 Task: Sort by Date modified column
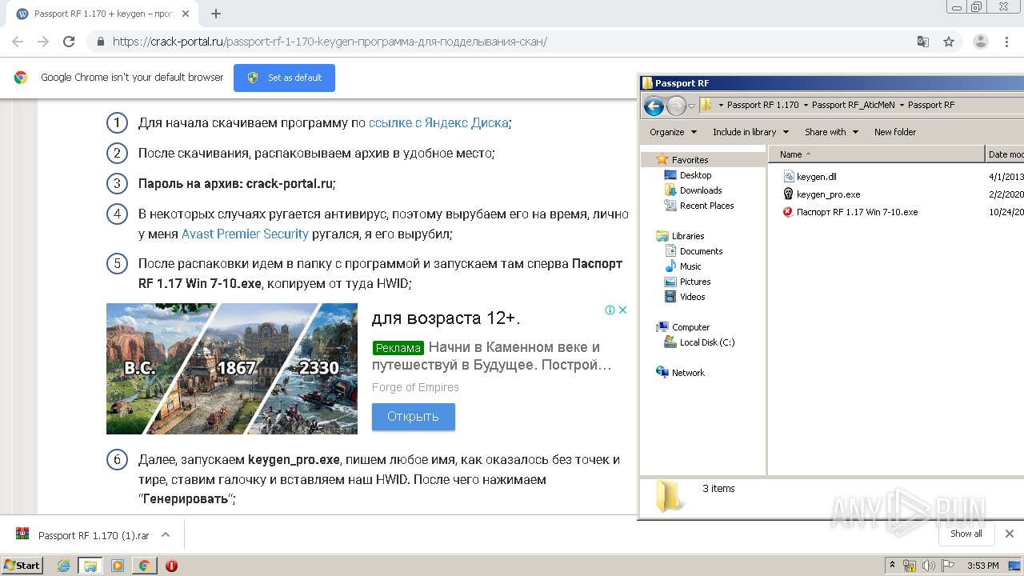[x=1005, y=154]
